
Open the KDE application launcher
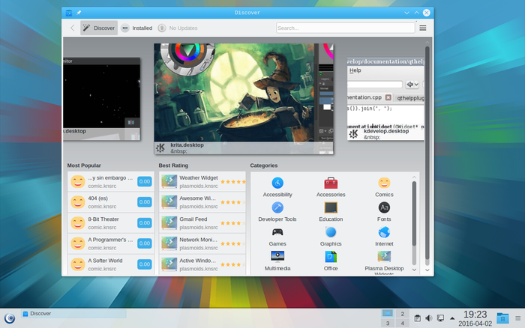click(x=9, y=318)
